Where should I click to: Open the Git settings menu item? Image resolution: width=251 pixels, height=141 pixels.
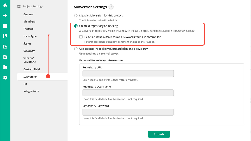click(25, 84)
